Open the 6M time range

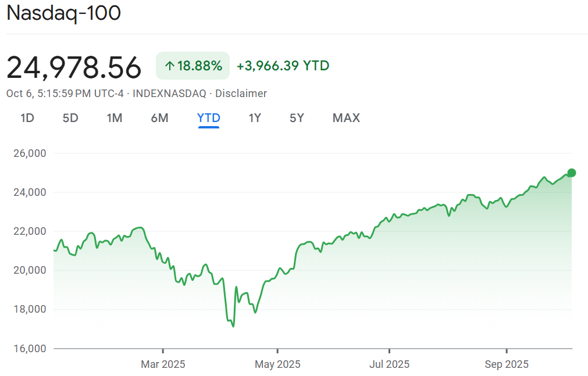point(159,118)
